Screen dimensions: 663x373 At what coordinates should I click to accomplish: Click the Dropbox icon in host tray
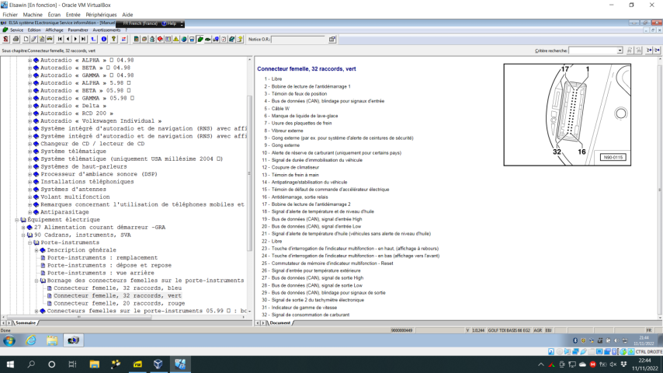(623, 364)
